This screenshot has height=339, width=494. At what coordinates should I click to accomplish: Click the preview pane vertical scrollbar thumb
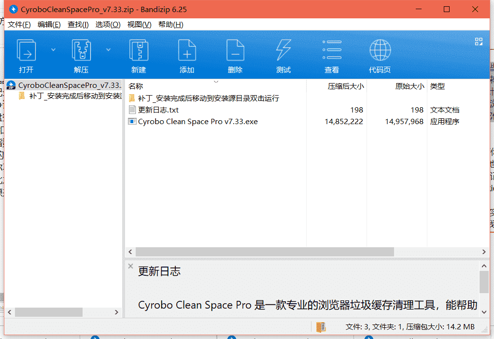(484, 282)
